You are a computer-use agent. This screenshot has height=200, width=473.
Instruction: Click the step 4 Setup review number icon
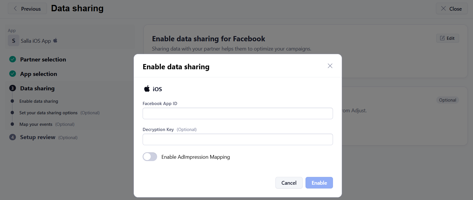[12, 137]
